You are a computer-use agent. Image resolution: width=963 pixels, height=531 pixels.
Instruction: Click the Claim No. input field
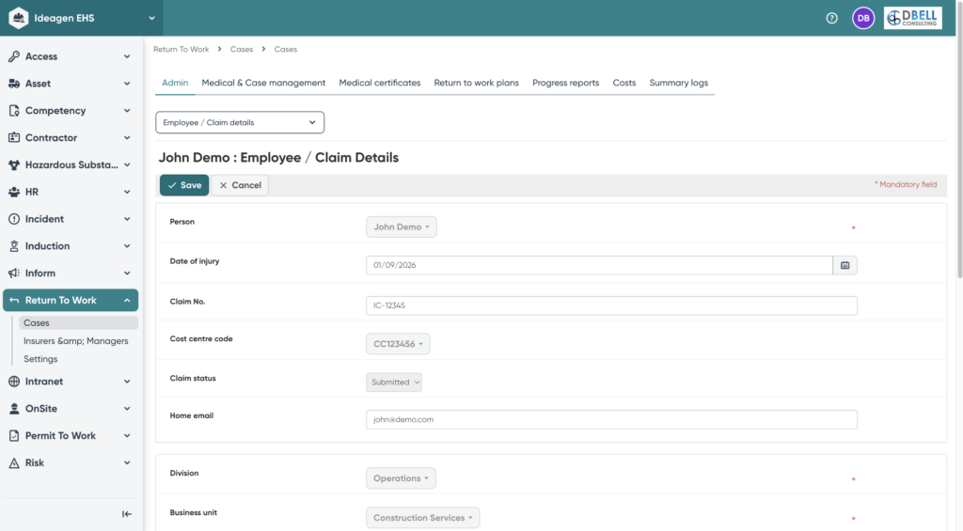click(611, 305)
